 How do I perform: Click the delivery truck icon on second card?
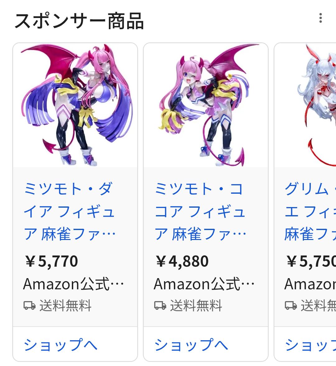click(160, 305)
